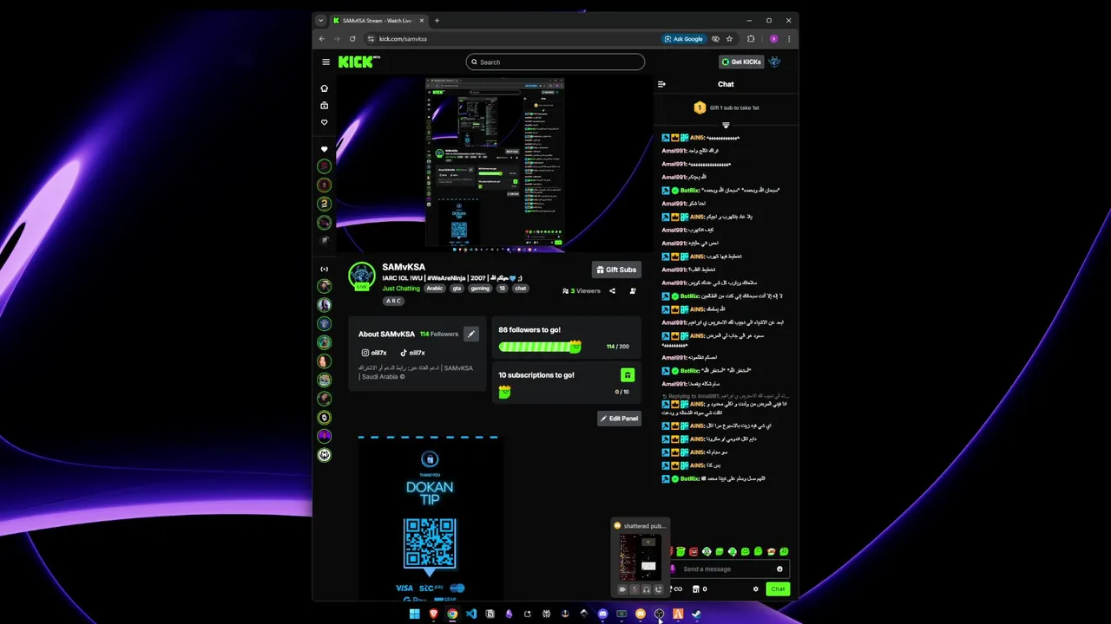
Task: Click Ask Google in the address bar
Action: (x=684, y=39)
